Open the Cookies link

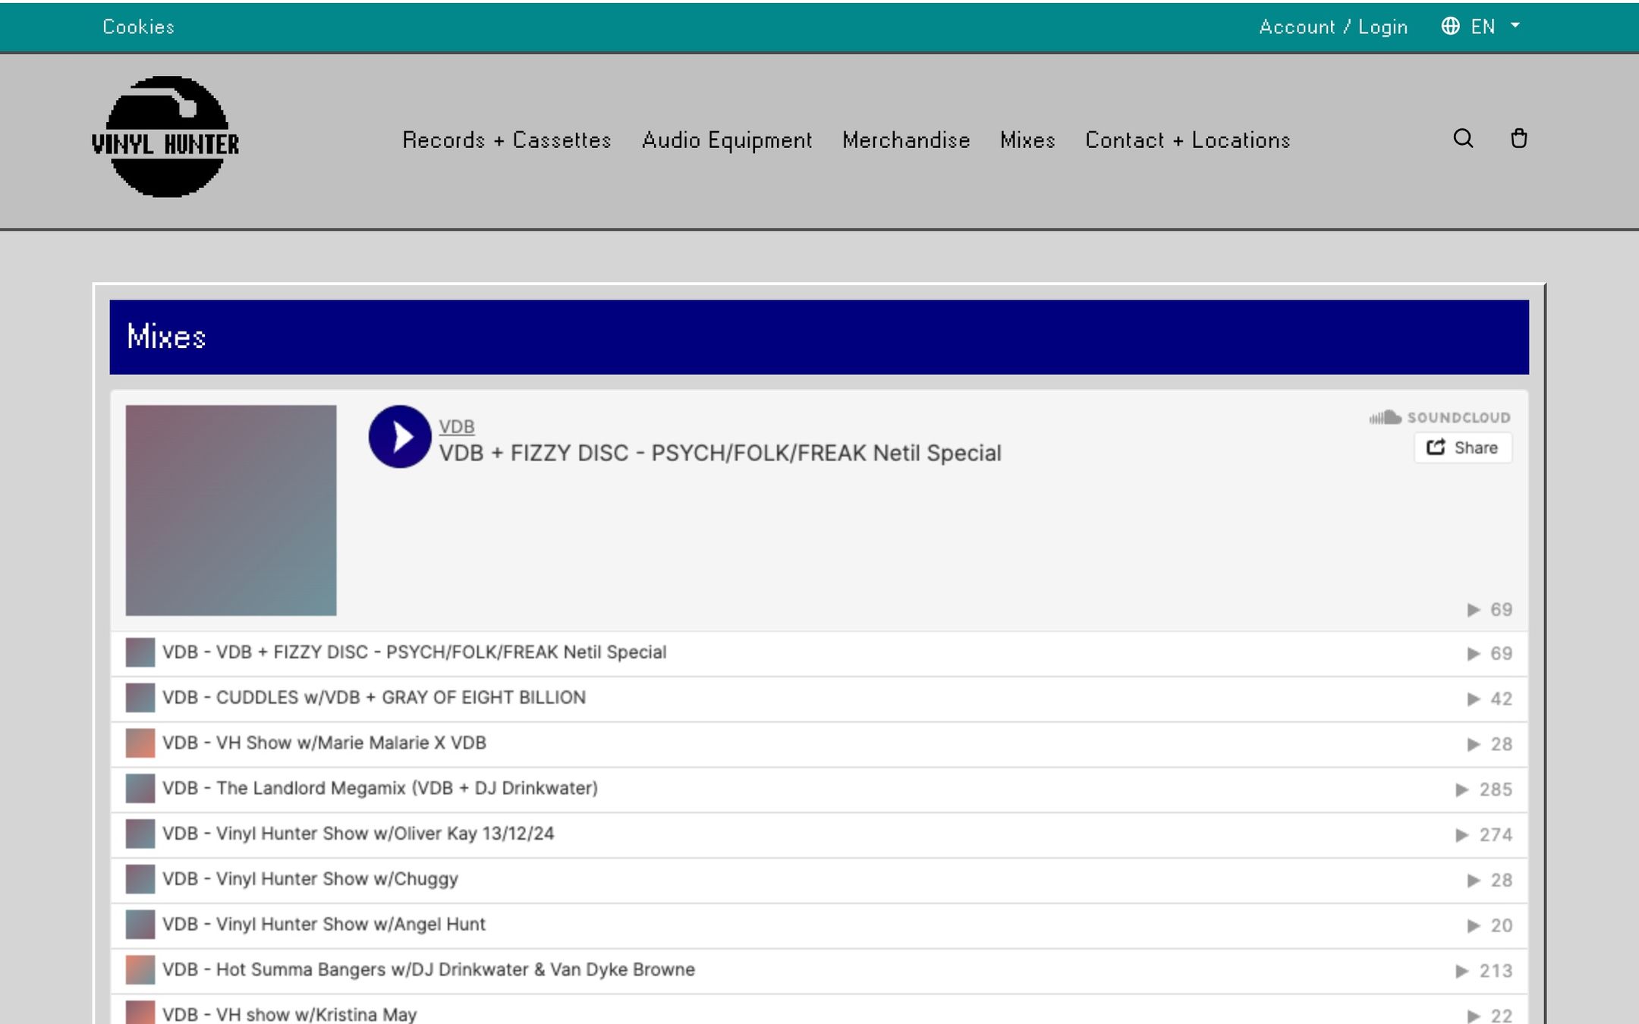[x=138, y=27]
